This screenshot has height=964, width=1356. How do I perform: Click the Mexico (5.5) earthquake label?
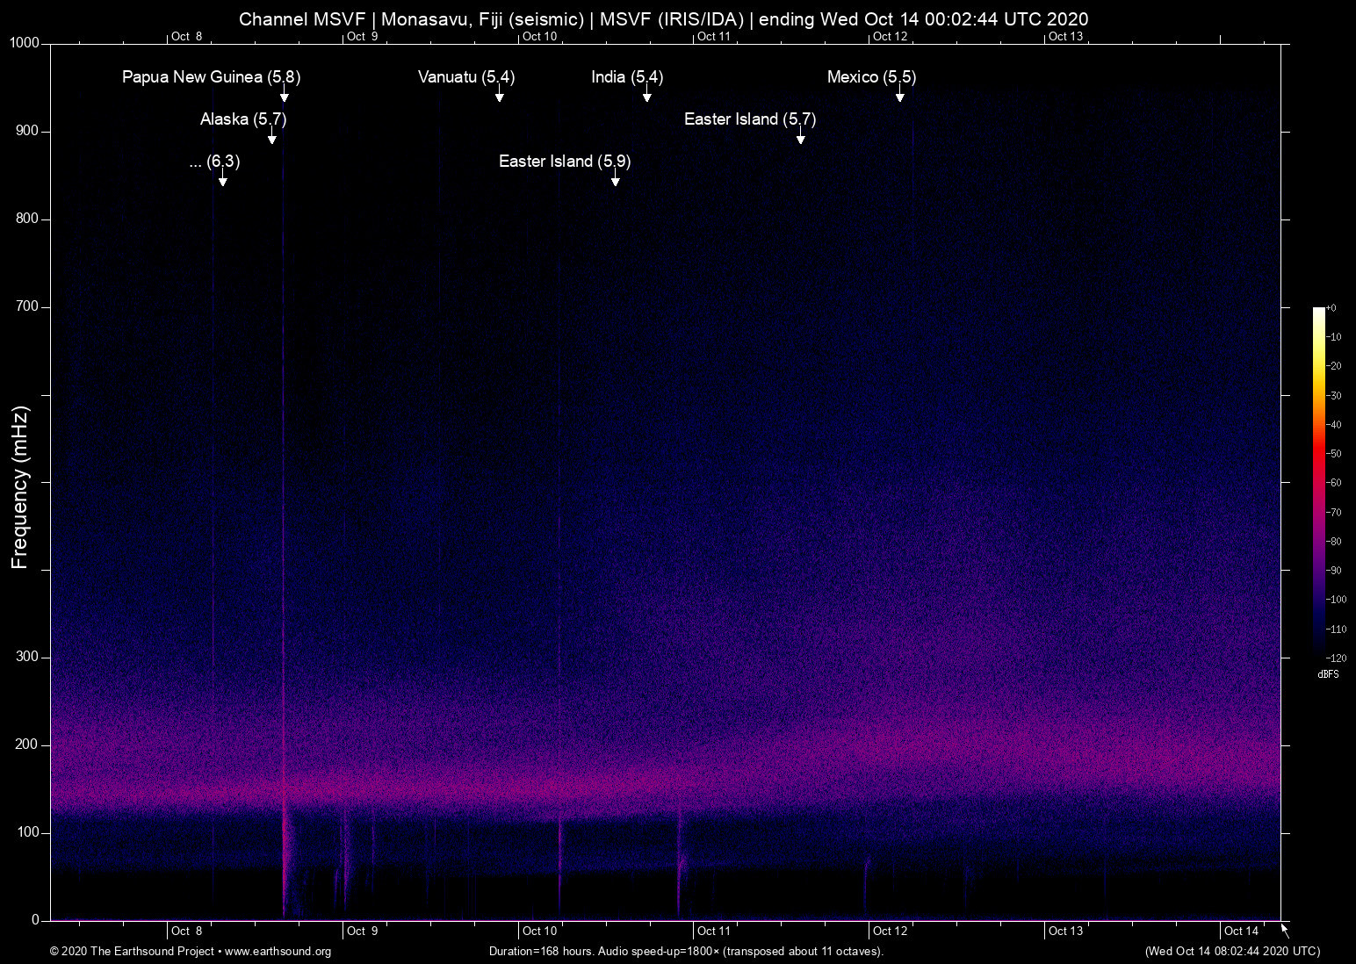871,77
